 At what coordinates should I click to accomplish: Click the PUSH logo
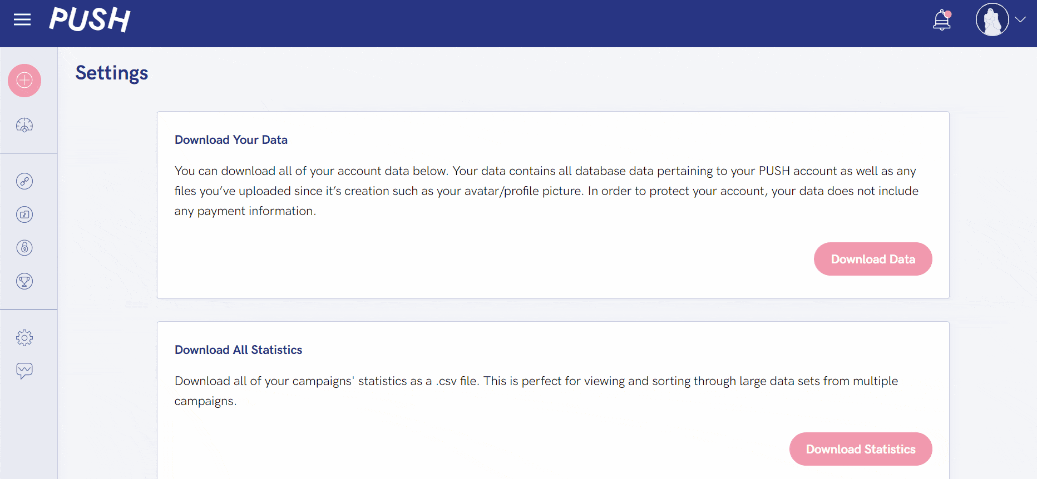click(90, 20)
